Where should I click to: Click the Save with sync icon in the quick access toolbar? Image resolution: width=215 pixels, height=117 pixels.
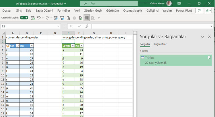[x=33, y=18]
